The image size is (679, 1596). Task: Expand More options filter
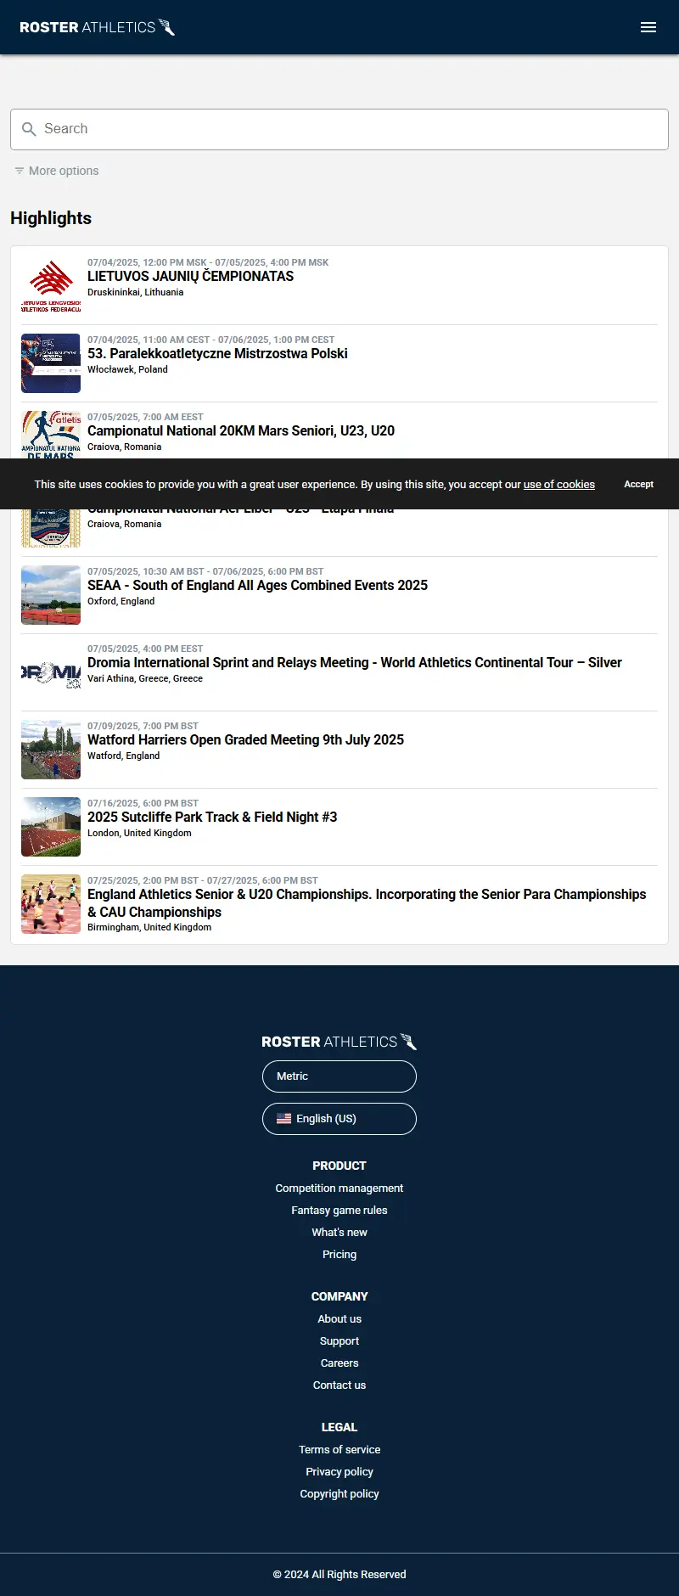(x=56, y=171)
